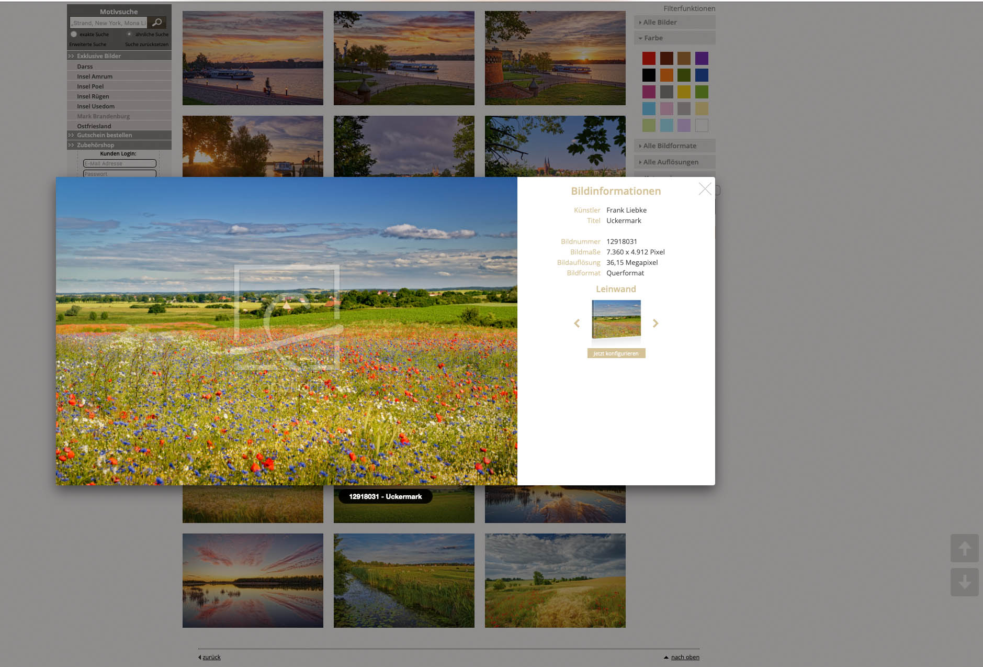
Task: Click the 'Jetzt konfigurieren' button
Action: coord(616,353)
